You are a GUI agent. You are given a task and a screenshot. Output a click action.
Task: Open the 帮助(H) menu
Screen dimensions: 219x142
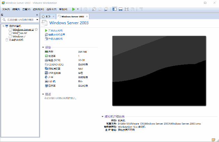(63, 9)
